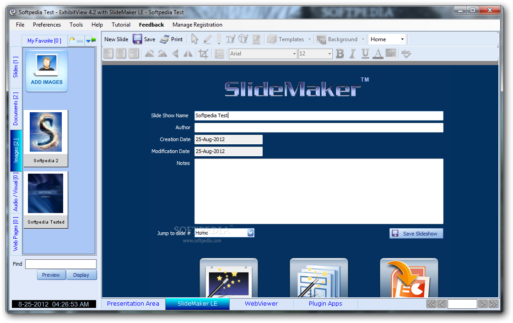The height and width of the screenshot is (323, 513).
Task: Open the Feedback menu
Action: (x=151, y=25)
